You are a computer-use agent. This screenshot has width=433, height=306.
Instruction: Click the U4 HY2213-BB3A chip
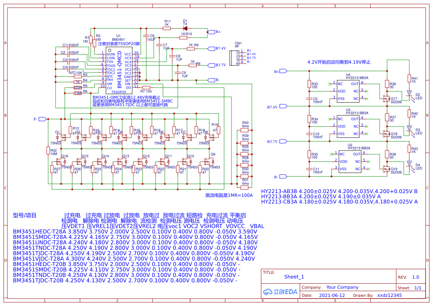pyautogui.click(x=349, y=91)
